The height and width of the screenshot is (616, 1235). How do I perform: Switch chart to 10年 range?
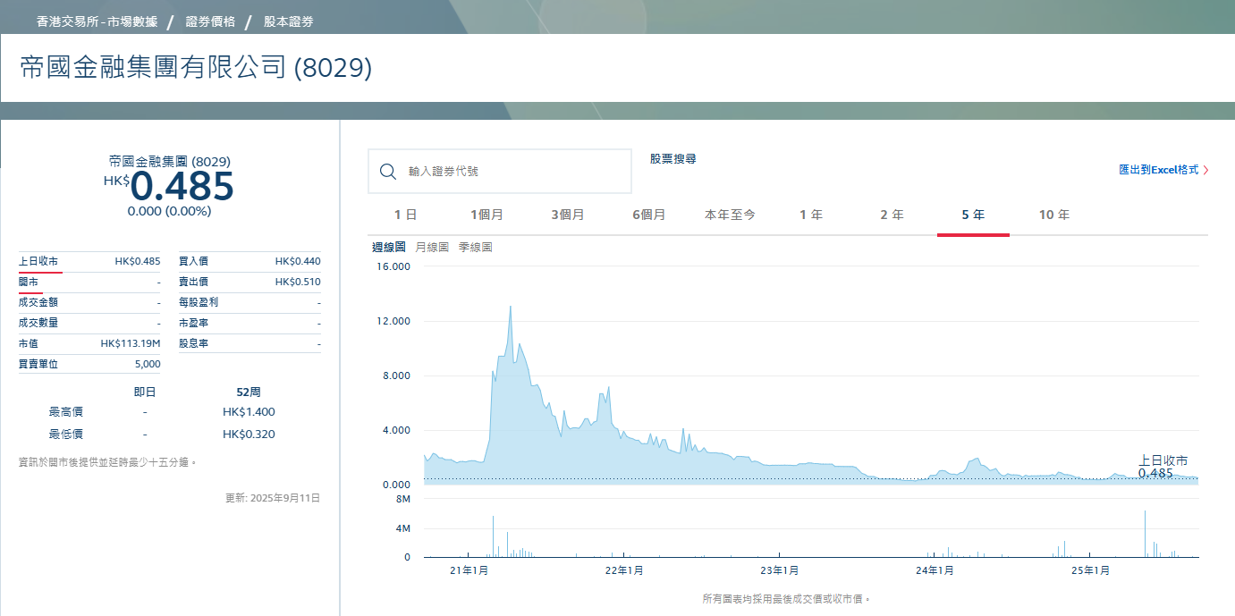[x=1054, y=215]
